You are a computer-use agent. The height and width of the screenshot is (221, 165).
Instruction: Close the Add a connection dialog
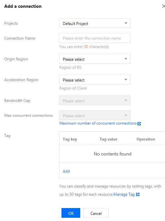[163, 6]
